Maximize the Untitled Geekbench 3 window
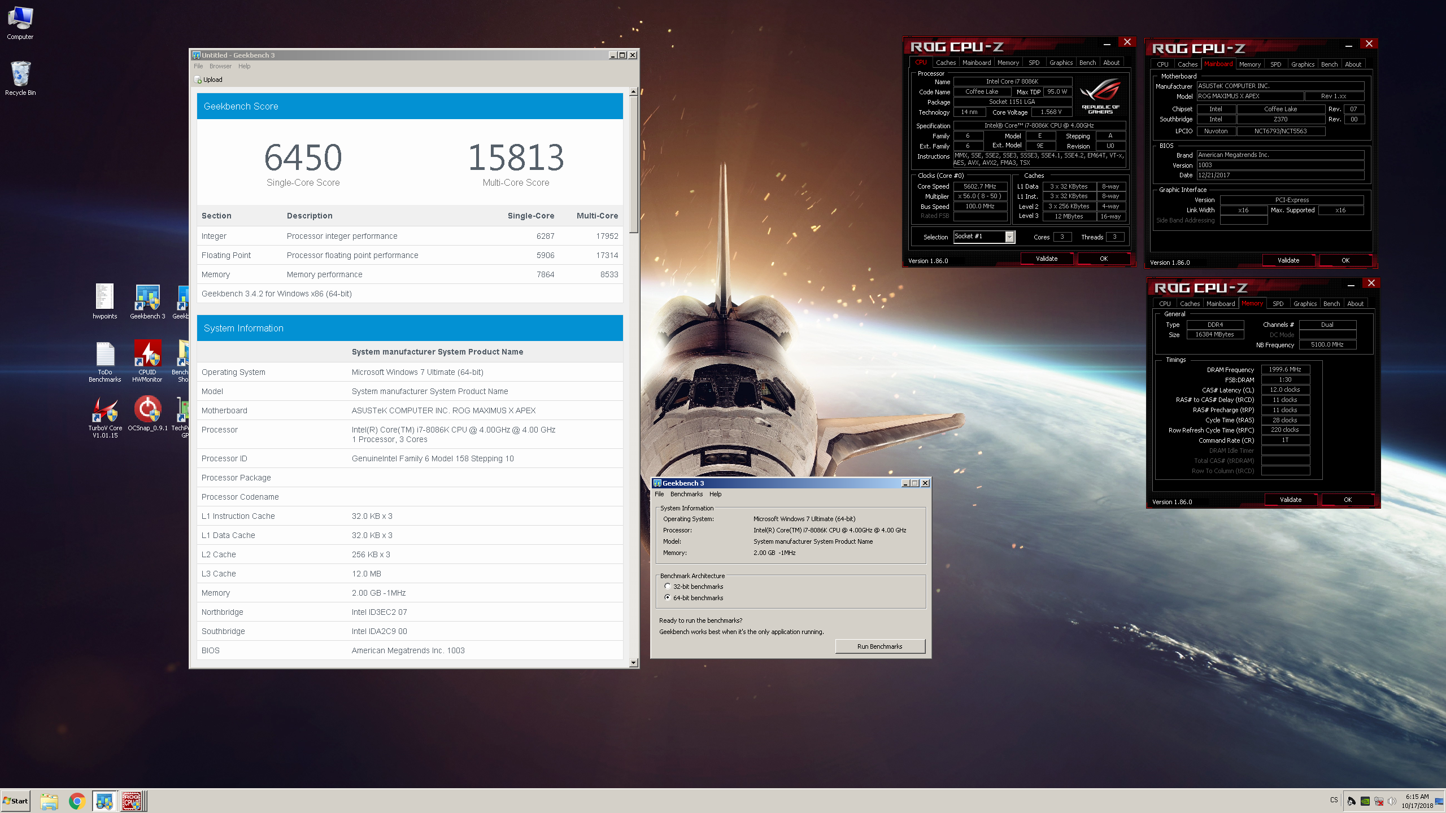Viewport: 1446px width, 813px height. pos(622,55)
